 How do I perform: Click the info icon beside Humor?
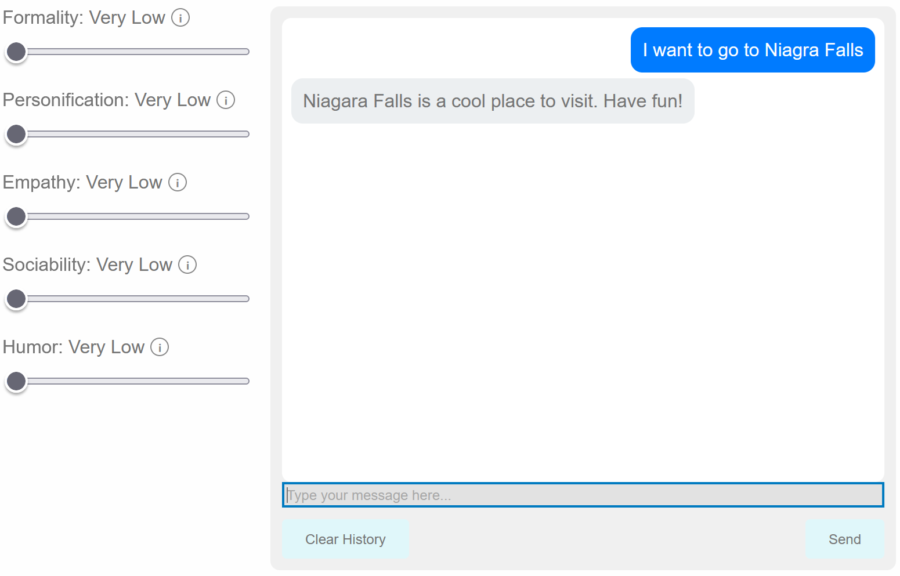coord(160,347)
